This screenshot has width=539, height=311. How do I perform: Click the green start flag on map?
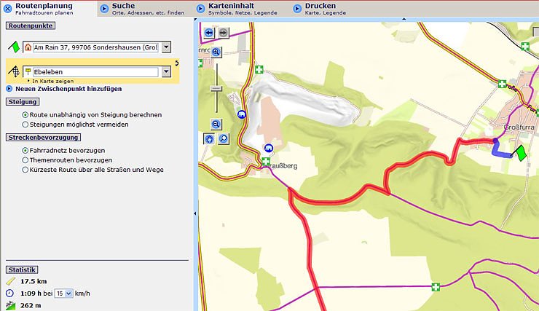(x=521, y=152)
